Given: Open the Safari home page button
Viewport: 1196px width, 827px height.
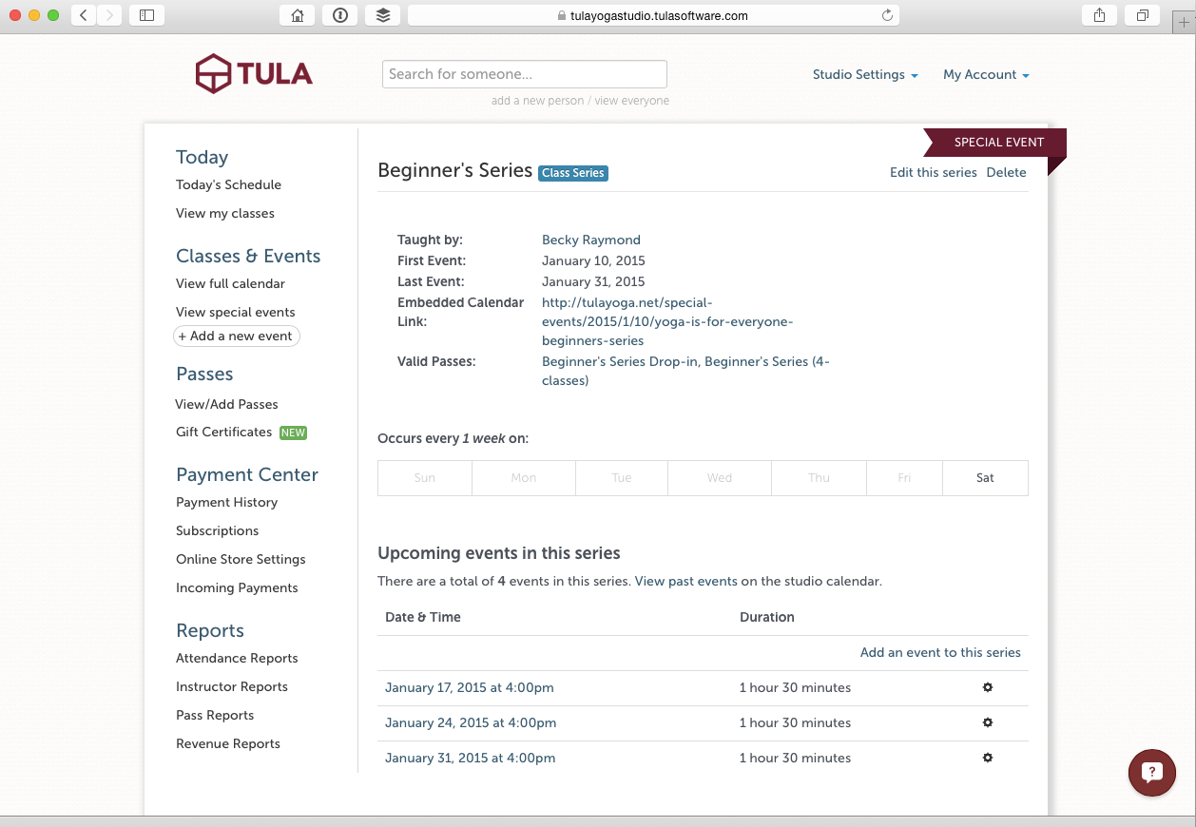Looking at the screenshot, I should point(298,15).
